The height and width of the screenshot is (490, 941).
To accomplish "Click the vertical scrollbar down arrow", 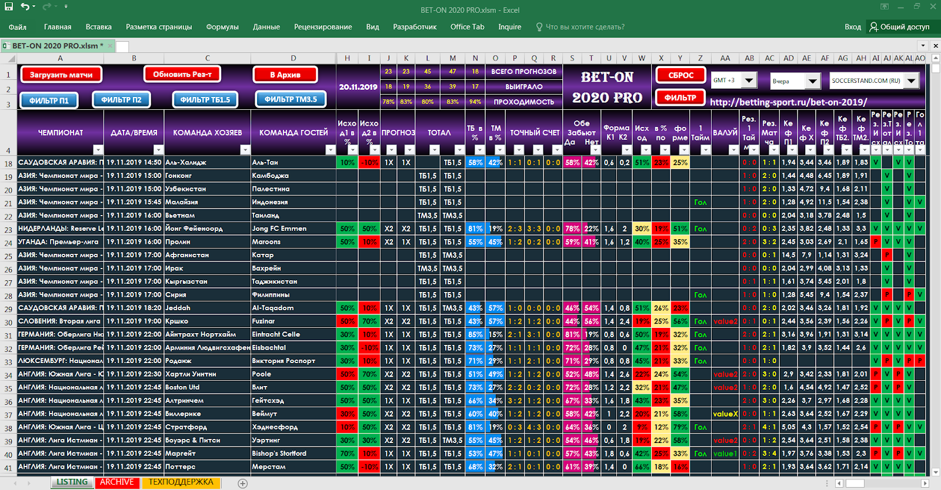I will [935, 472].
